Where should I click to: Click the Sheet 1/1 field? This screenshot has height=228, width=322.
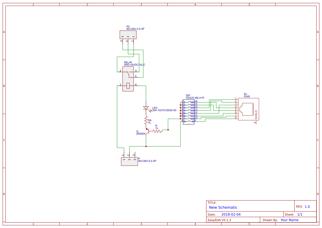[300, 214]
